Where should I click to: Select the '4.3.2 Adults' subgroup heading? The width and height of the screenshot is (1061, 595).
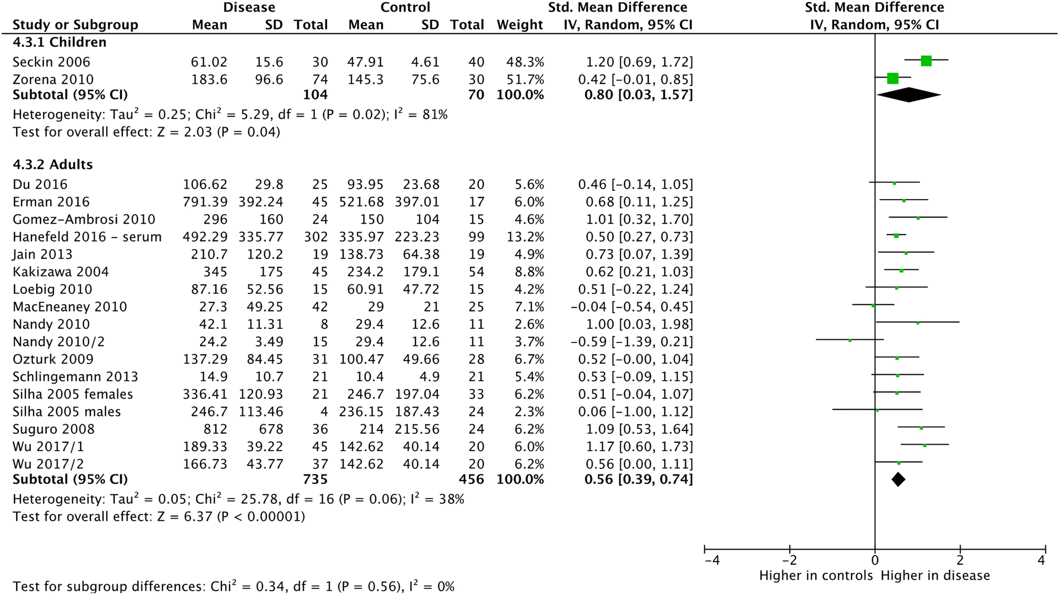tap(52, 164)
